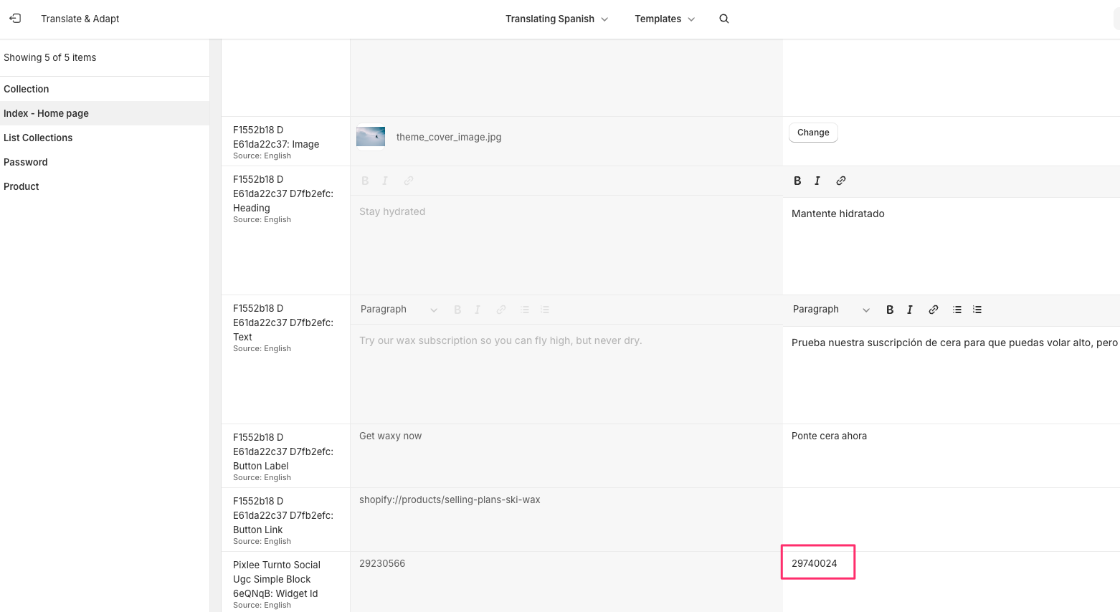Image resolution: width=1120 pixels, height=612 pixels.
Task: Click the 29740024 Widget Id translation field
Action: 951,582
